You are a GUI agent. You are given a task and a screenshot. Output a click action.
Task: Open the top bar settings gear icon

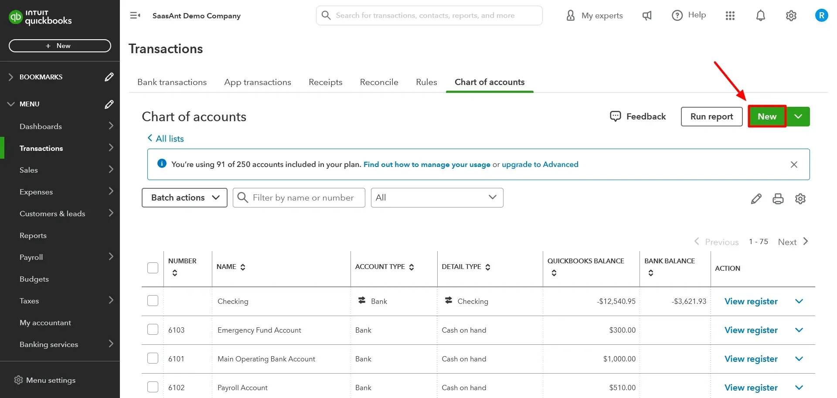[x=791, y=16]
